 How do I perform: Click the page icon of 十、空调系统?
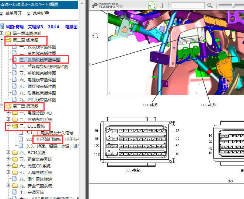click(x=14, y=192)
